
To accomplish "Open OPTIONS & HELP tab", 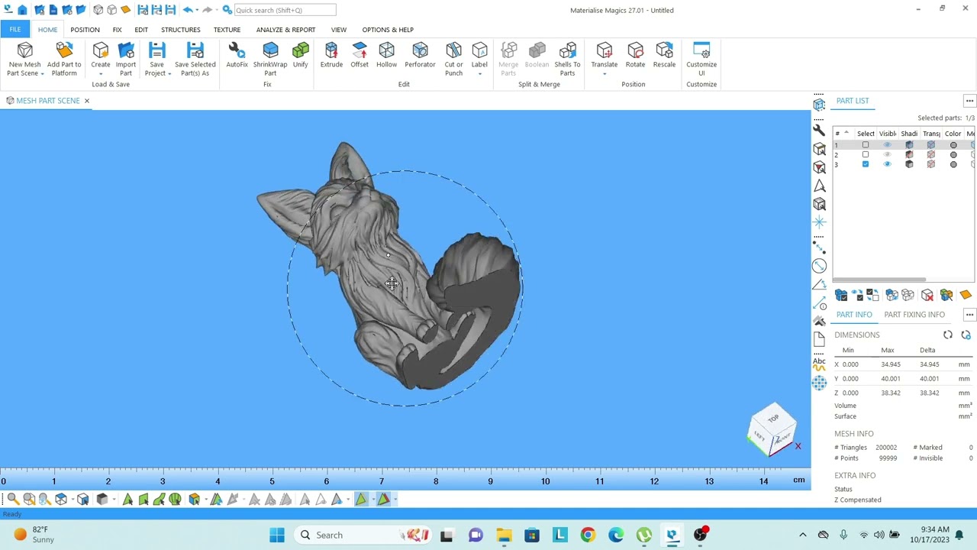I will [x=388, y=30].
